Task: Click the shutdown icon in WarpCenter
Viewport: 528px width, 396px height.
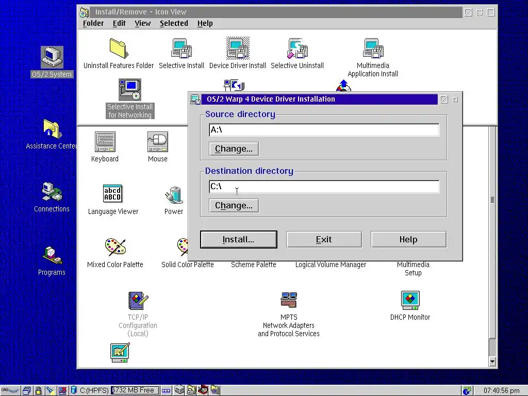Action: (x=62, y=391)
